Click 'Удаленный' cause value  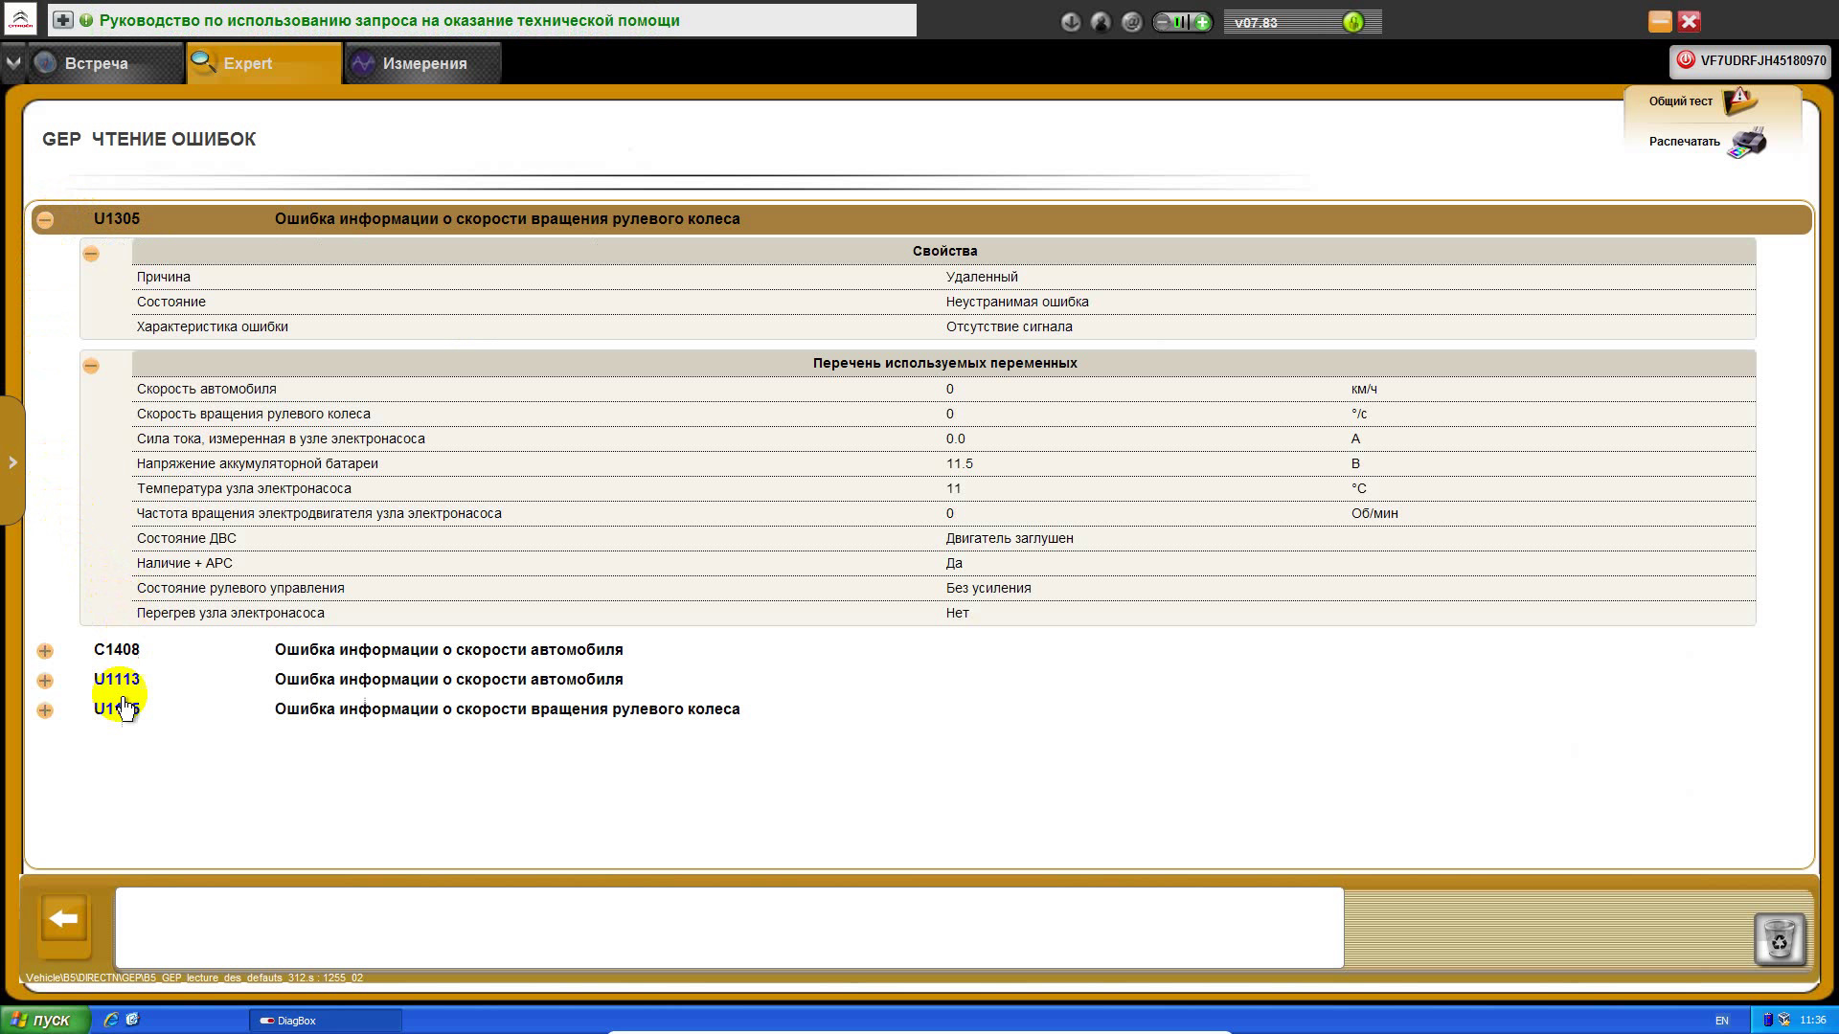(x=982, y=277)
